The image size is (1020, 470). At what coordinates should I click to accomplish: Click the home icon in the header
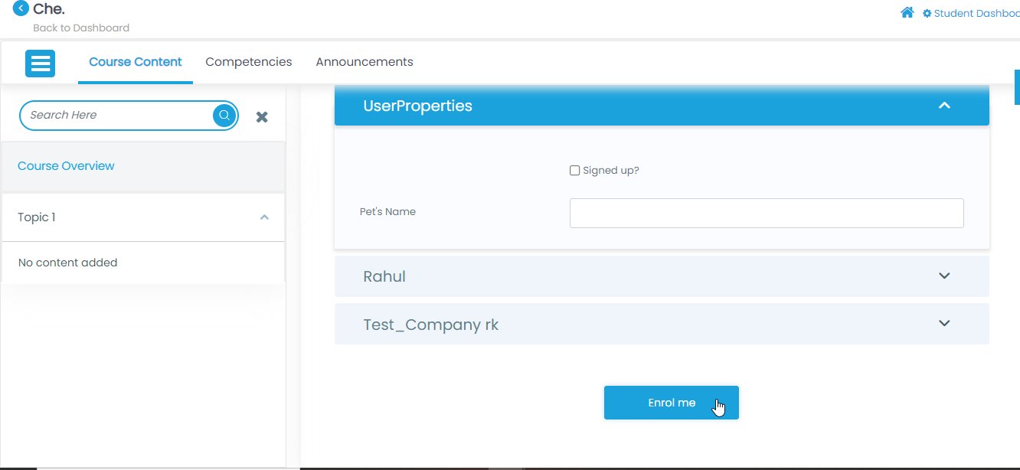point(907,13)
